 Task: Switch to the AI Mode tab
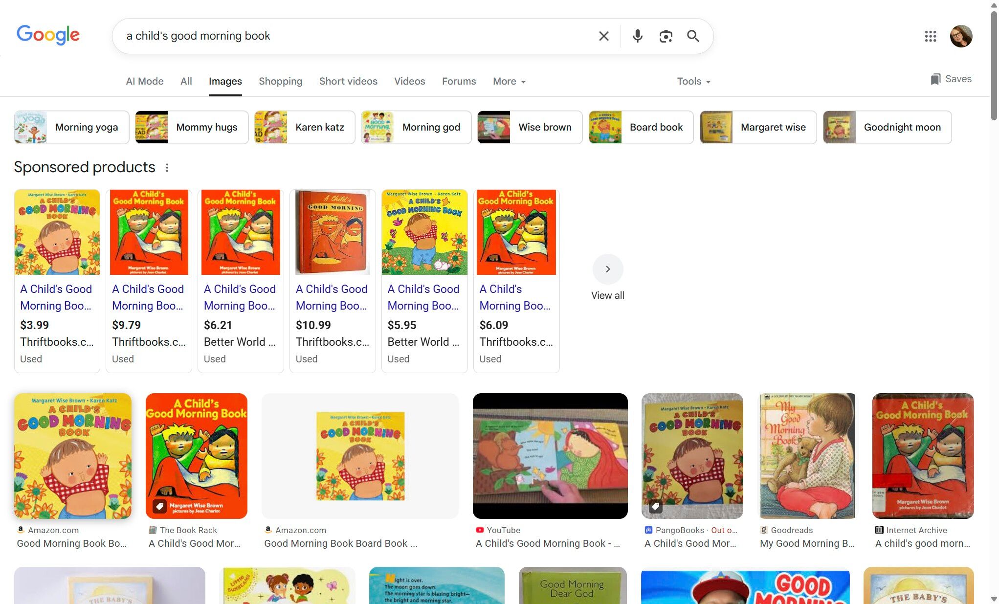pyautogui.click(x=145, y=81)
